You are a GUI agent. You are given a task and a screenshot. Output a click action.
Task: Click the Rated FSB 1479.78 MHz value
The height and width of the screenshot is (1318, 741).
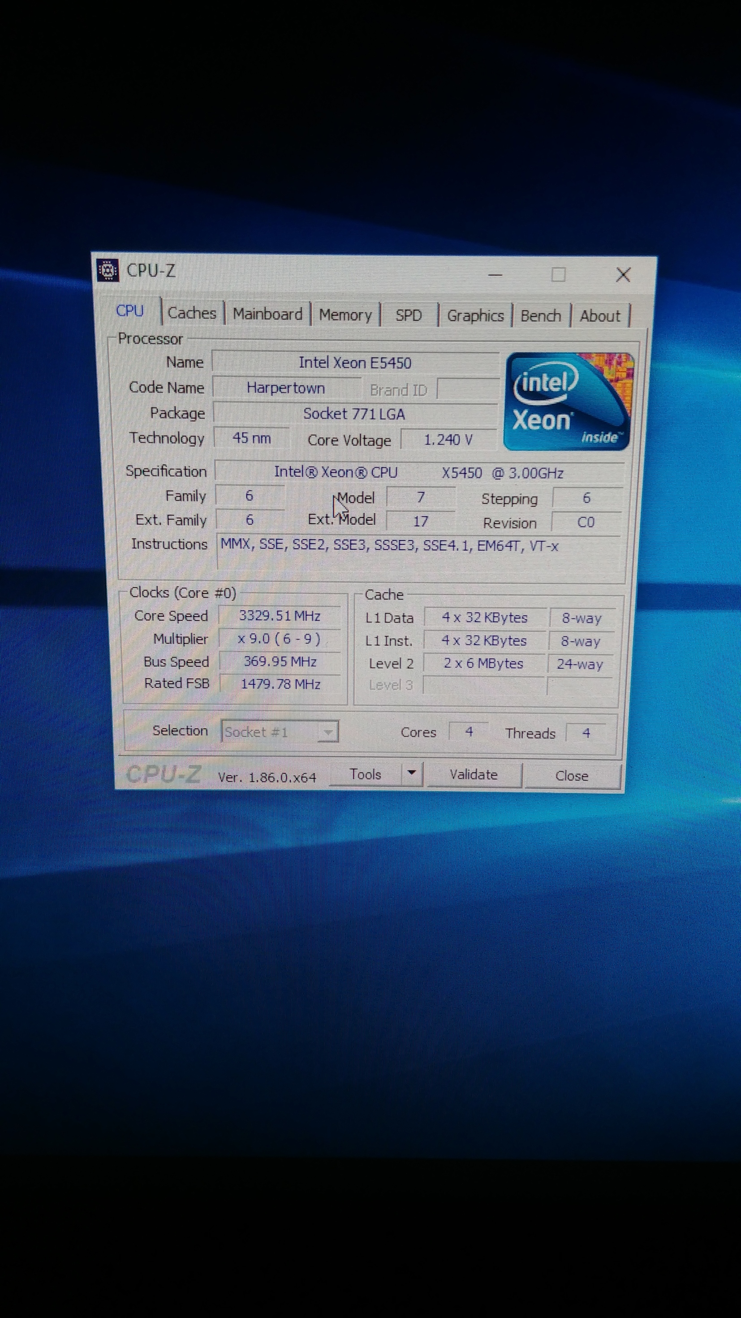click(280, 683)
